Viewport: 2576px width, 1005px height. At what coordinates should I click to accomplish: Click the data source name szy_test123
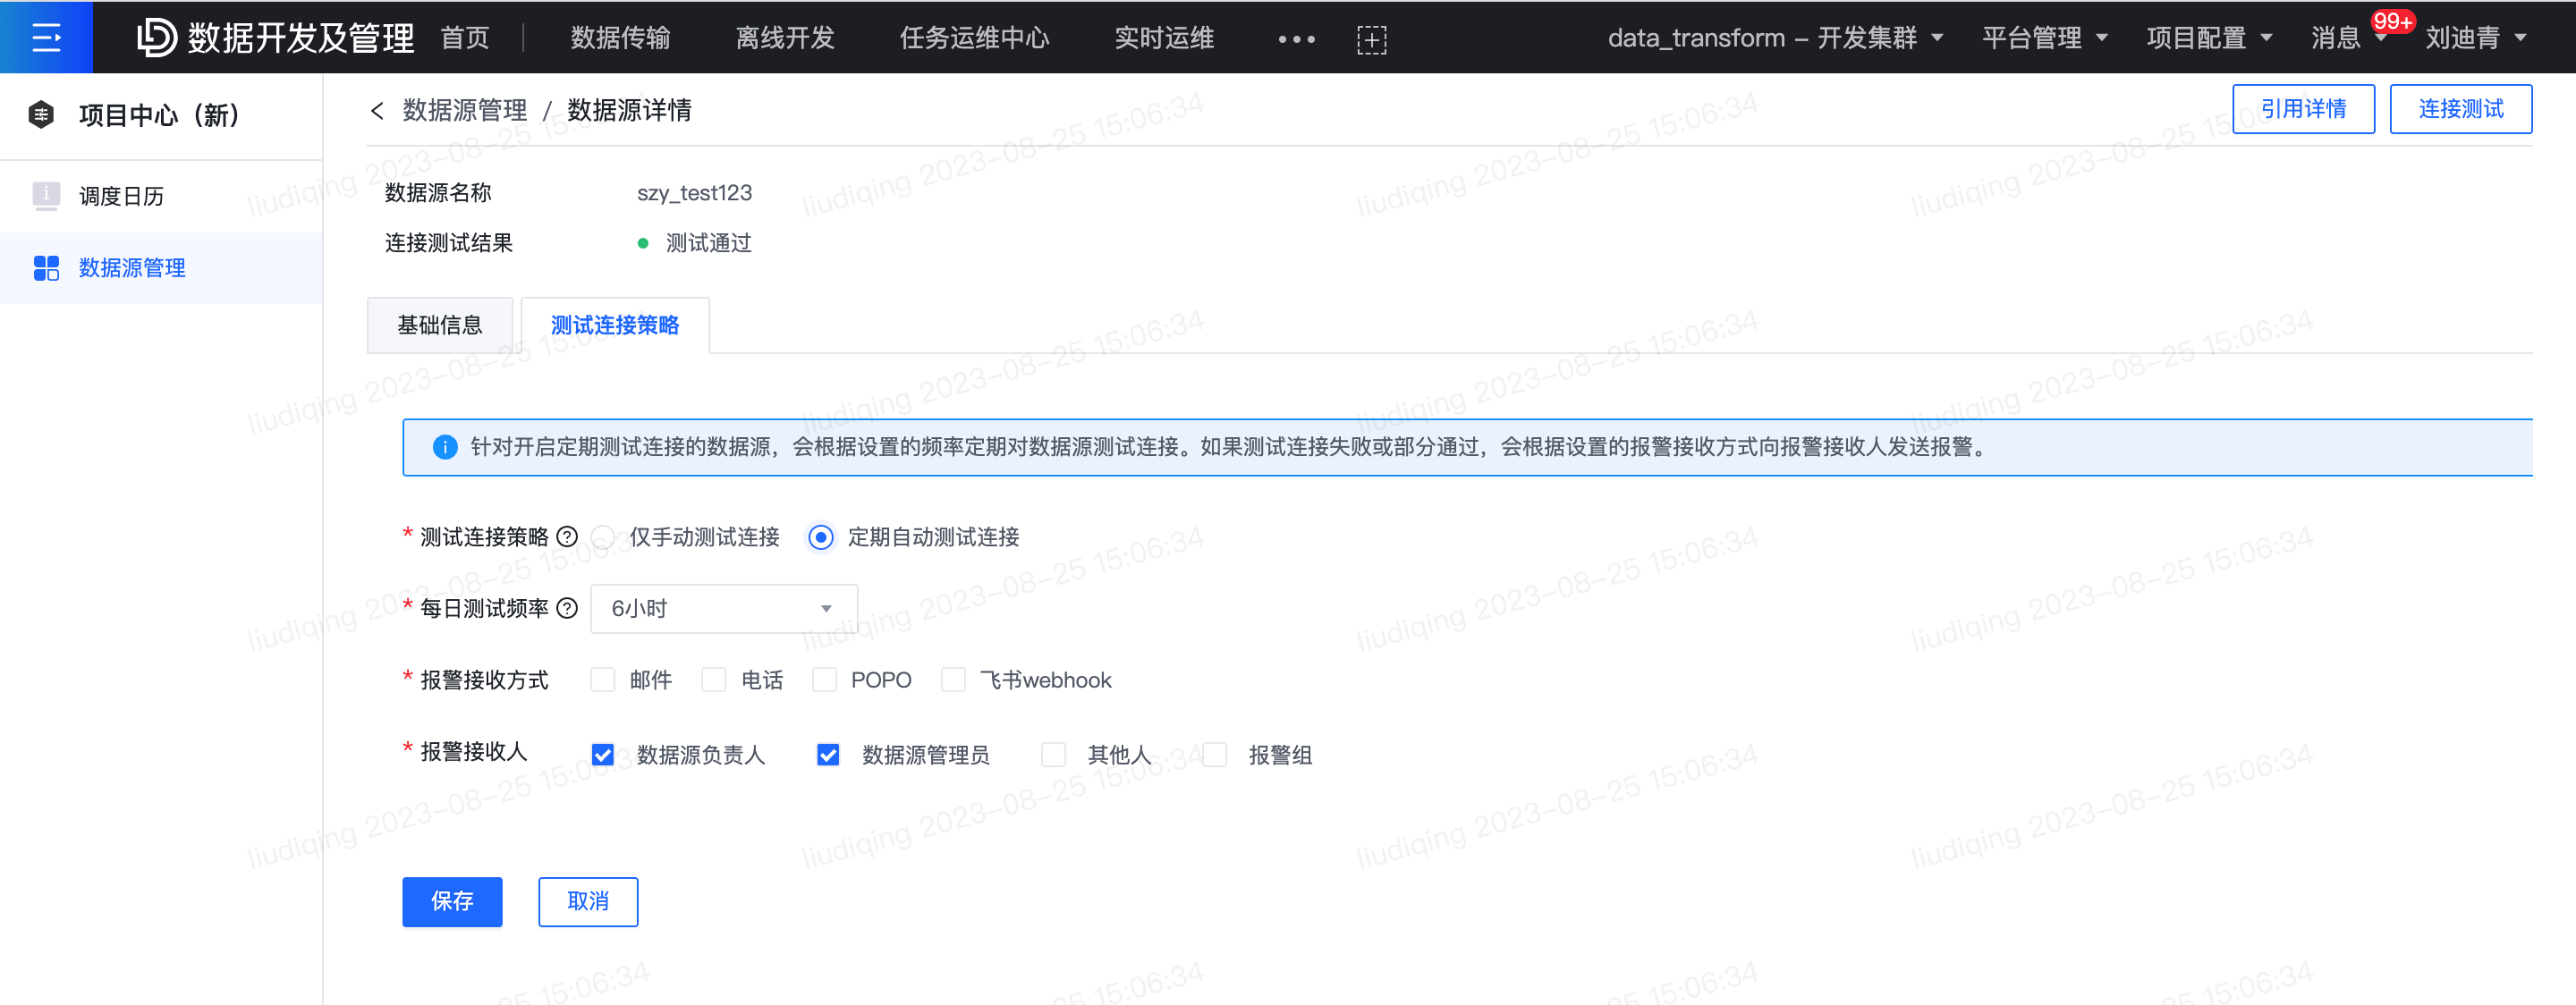tap(694, 193)
